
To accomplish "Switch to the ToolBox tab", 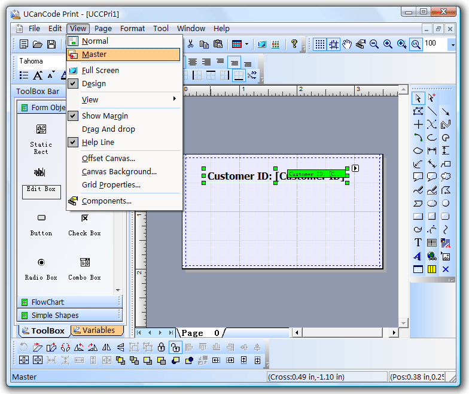I will [44, 331].
